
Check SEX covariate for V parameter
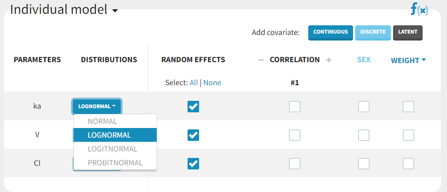(364, 135)
